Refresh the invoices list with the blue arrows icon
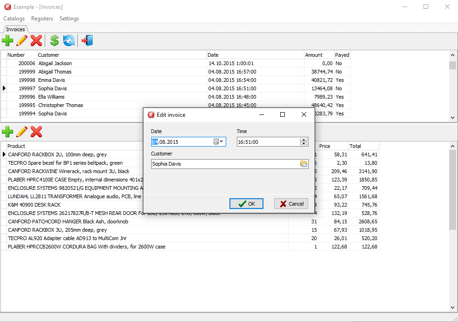 tap(68, 40)
